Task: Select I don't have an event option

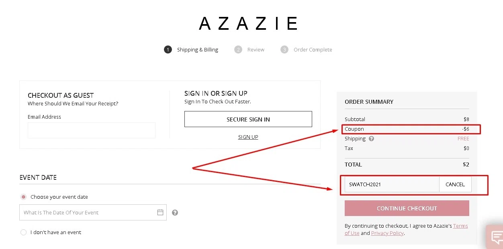Action: (24, 232)
